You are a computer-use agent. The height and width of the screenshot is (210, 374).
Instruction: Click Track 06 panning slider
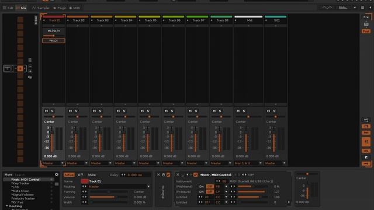click(173, 117)
